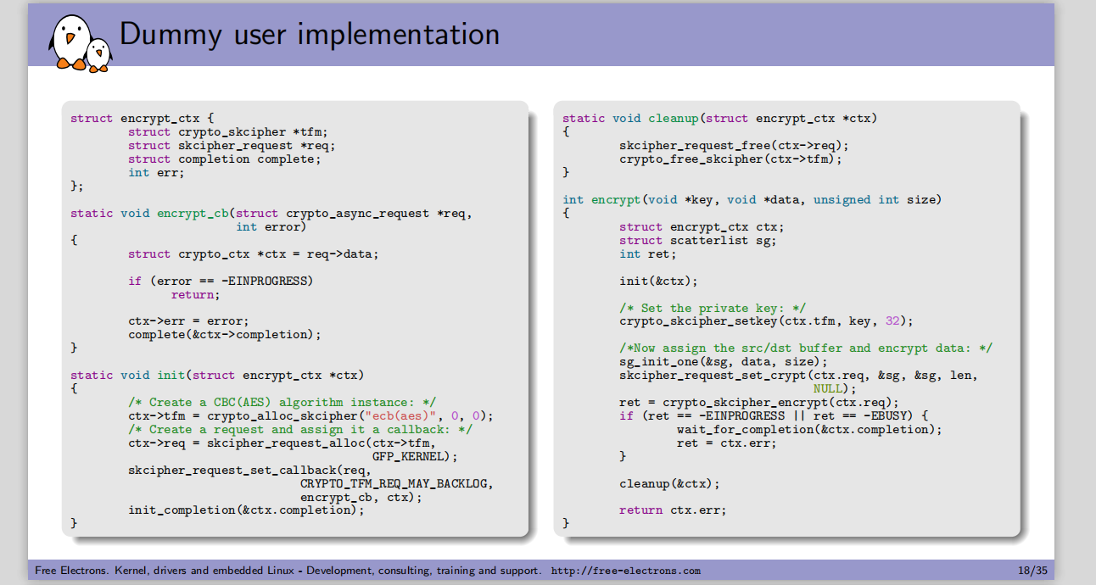
Task: Select the 'Now assign the src/dst buffer' comment
Action: pyautogui.click(x=806, y=348)
